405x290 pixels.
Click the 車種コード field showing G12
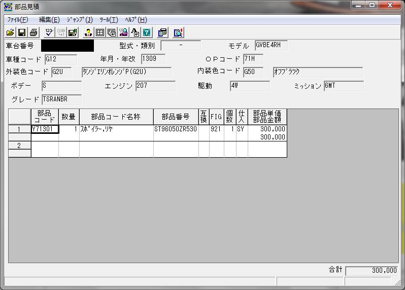(x=61, y=59)
